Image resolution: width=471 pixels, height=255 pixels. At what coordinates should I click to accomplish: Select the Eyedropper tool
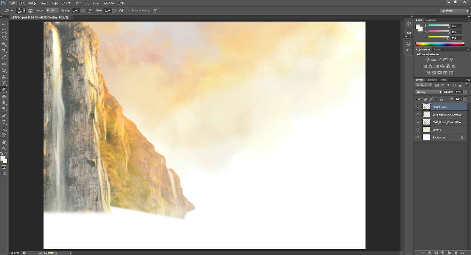coord(4,57)
